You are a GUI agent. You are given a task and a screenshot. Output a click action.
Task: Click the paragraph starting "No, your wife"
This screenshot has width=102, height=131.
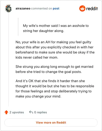pos(55,50)
